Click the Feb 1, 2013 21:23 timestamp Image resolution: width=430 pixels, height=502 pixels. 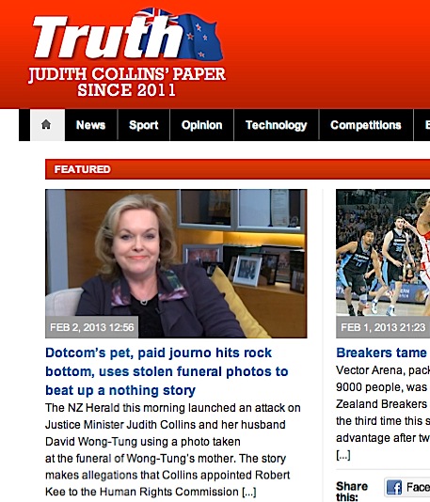pos(383,327)
